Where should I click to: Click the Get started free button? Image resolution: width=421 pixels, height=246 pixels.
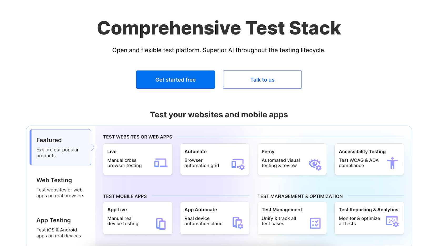coord(175,79)
